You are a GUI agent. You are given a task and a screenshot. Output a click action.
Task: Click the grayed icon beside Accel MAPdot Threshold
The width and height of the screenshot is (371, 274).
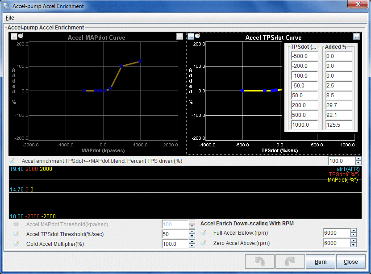pyautogui.click(x=15, y=224)
